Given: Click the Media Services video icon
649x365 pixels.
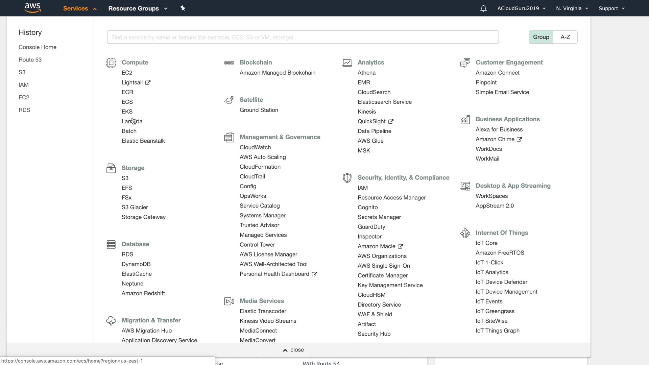Looking at the screenshot, I should [229, 301].
